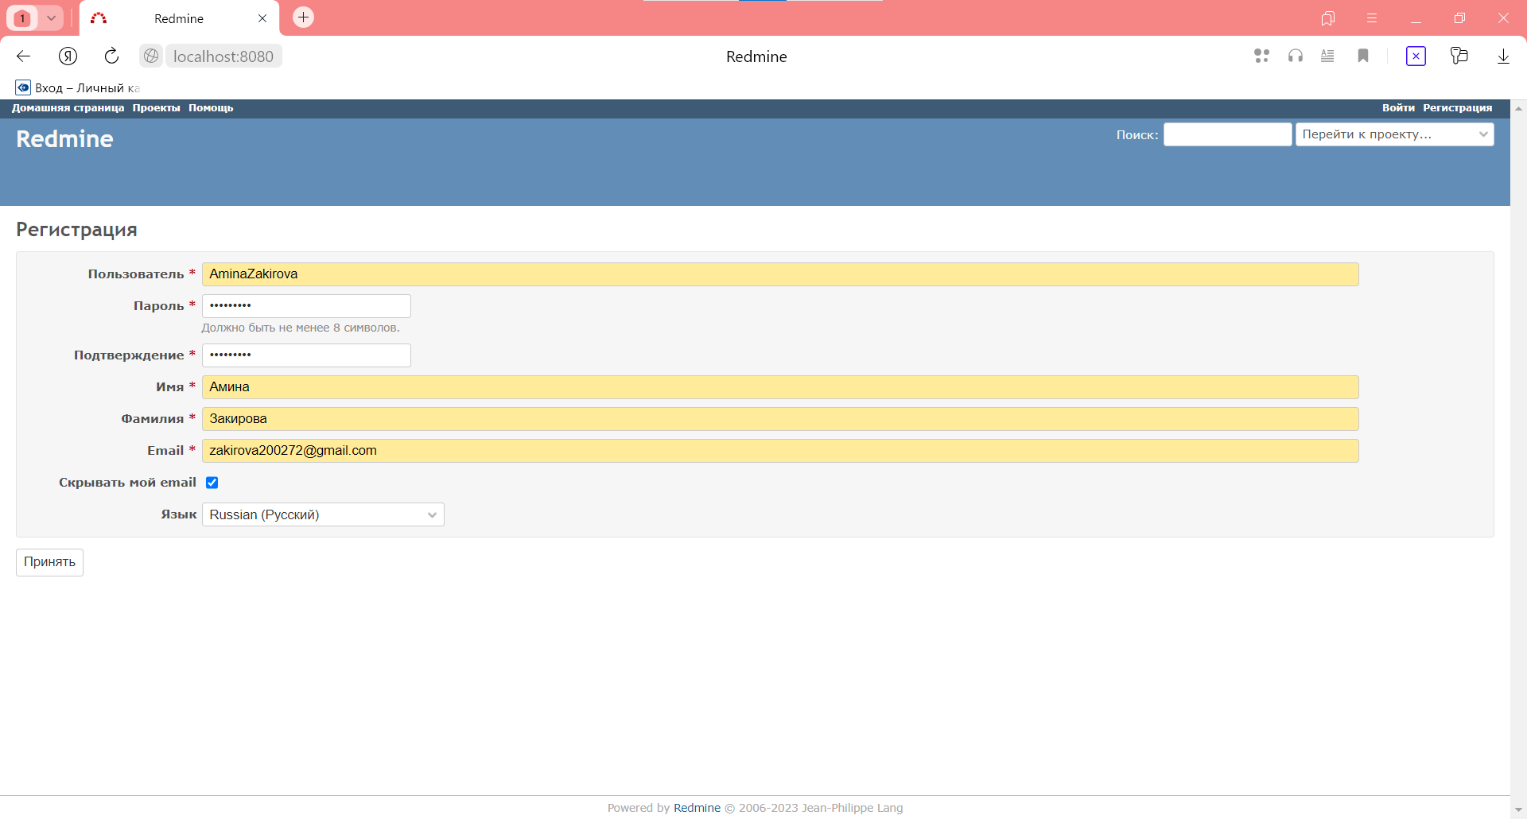Click the Email input field

[x=779, y=451]
